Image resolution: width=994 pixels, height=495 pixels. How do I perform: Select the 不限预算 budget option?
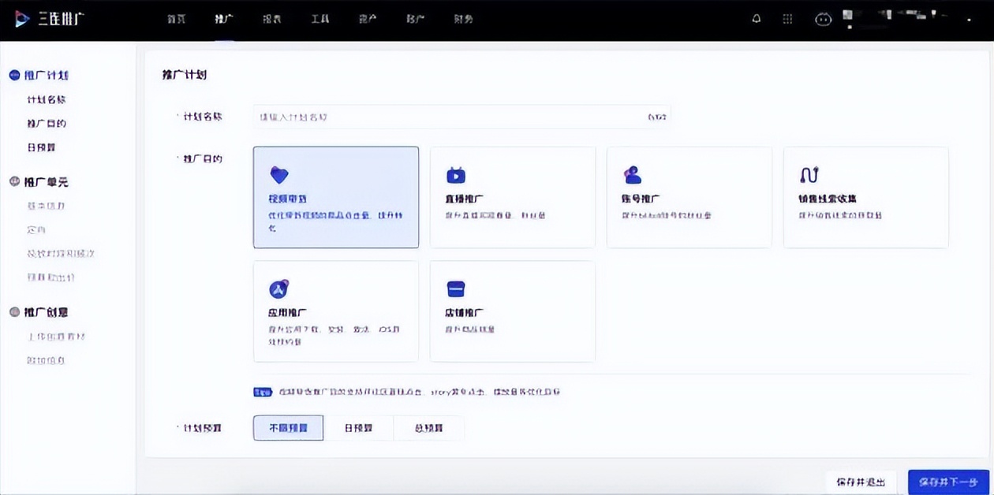287,427
